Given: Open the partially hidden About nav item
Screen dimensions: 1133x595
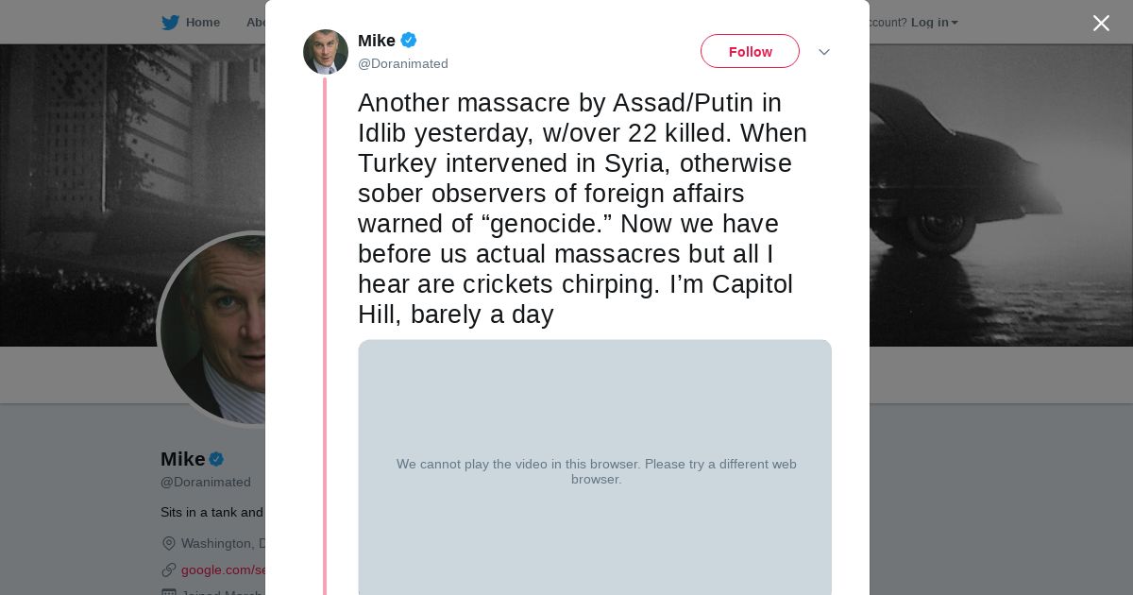Looking at the screenshot, I should pyautogui.click(x=256, y=23).
